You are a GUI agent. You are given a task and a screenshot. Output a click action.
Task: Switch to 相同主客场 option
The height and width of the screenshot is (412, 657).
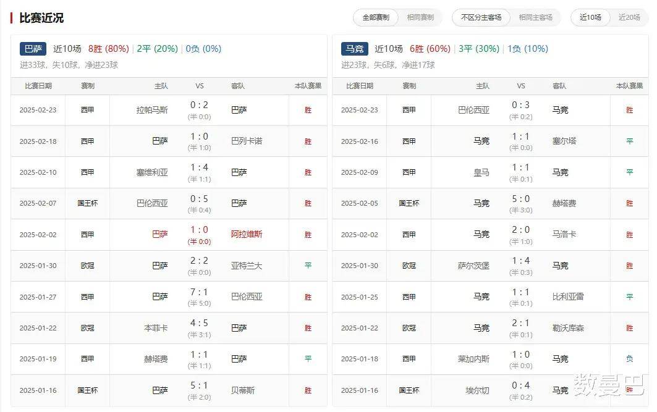click(535, 17)
